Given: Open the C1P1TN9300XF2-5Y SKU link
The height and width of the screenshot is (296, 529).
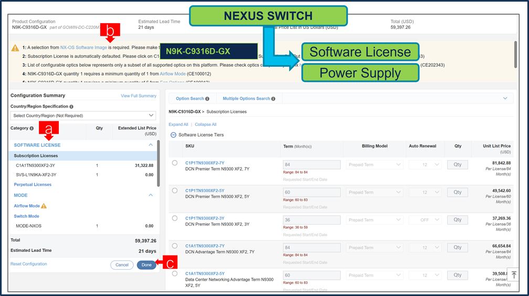Looking at the screenshot, I should (205, 191).
